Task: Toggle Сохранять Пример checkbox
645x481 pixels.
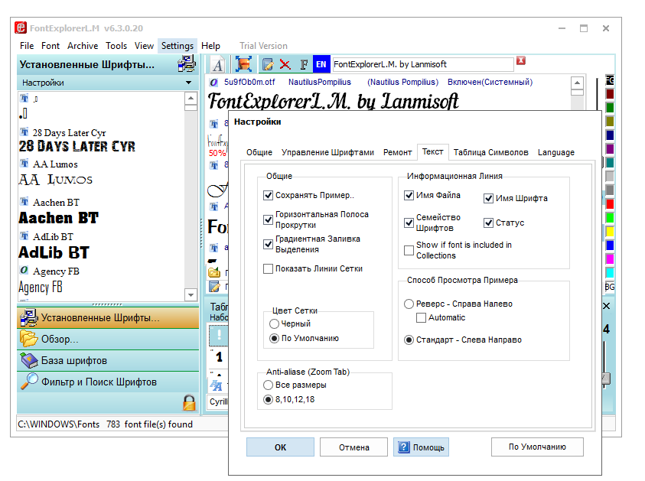Action: tap(269, 195)
